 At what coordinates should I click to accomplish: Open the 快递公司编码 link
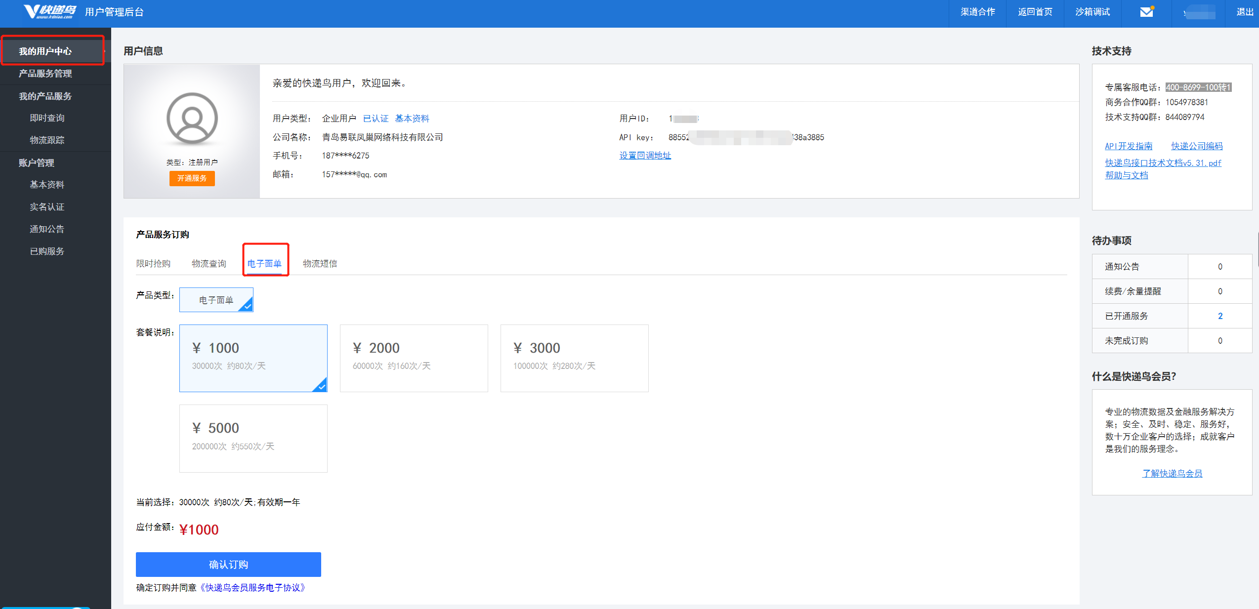tap(1197, 146)
